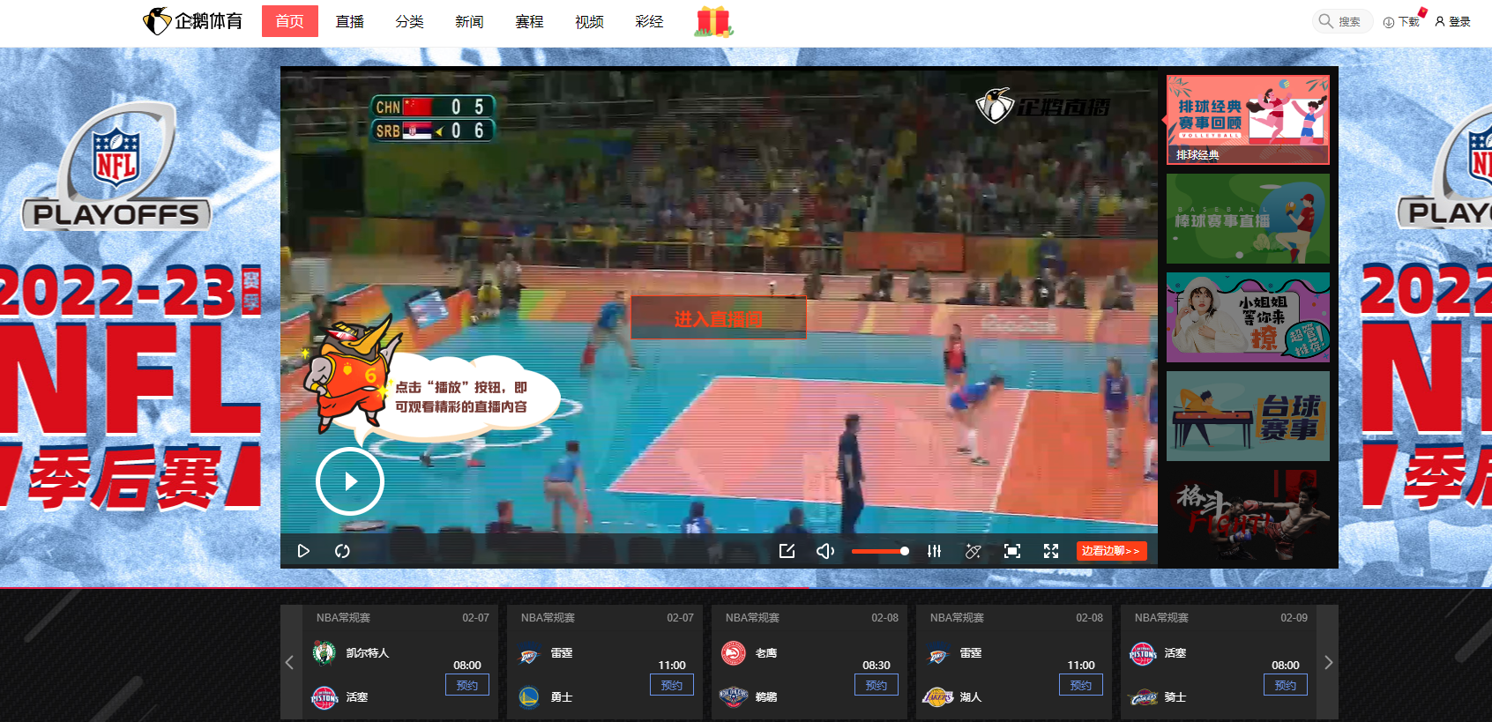
Task: Select 赛程 in the navigation bar
Action: pyautogui.click(x=529, y=21)
